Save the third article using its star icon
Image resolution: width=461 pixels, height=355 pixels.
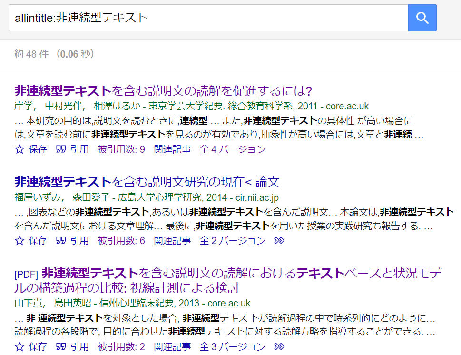click(19, 347)
